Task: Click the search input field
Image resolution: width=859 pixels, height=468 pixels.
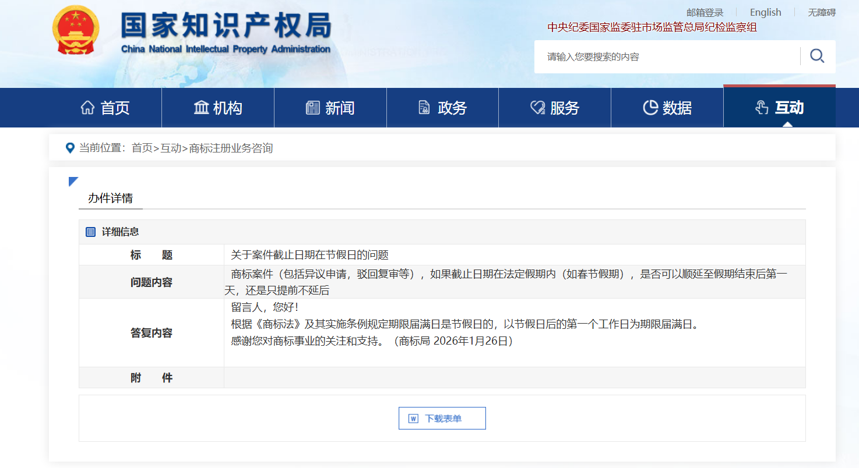Action: click(x=664, y=57)
